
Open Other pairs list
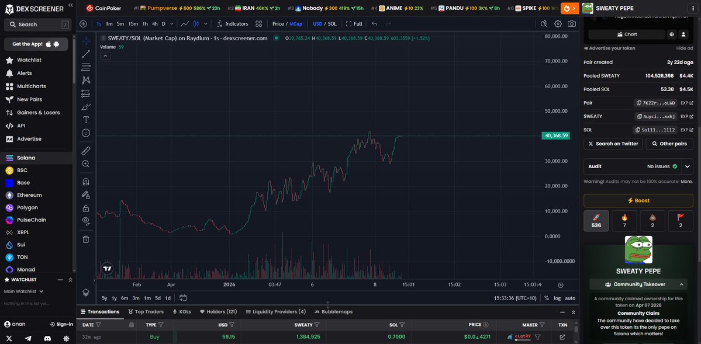669,144
